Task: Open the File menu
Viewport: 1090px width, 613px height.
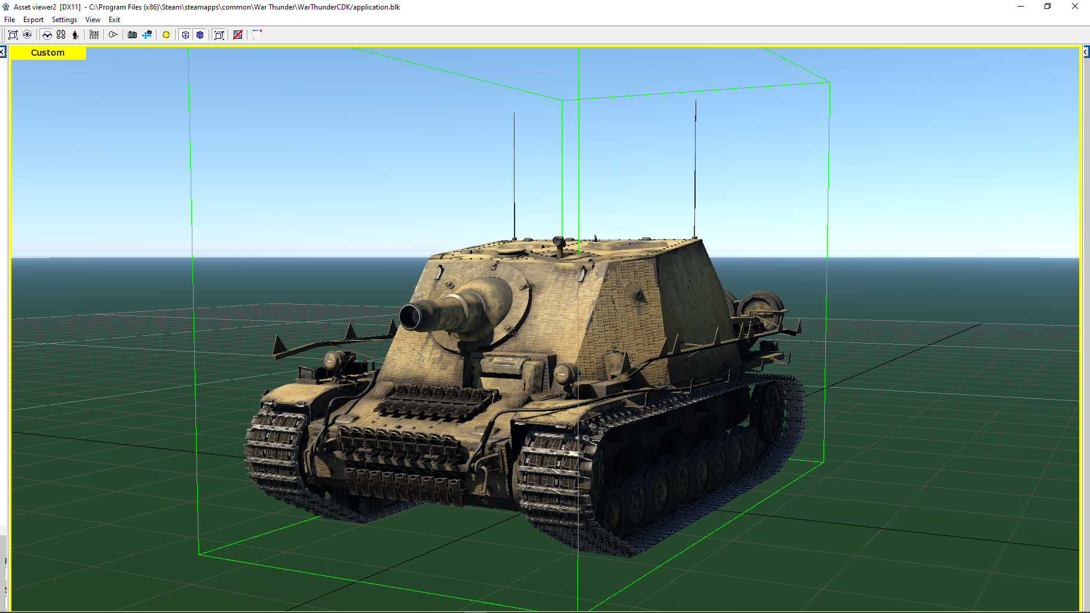Action: (10, 20)
